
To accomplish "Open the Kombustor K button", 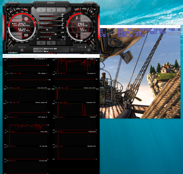I will click(x=41, y=10).
